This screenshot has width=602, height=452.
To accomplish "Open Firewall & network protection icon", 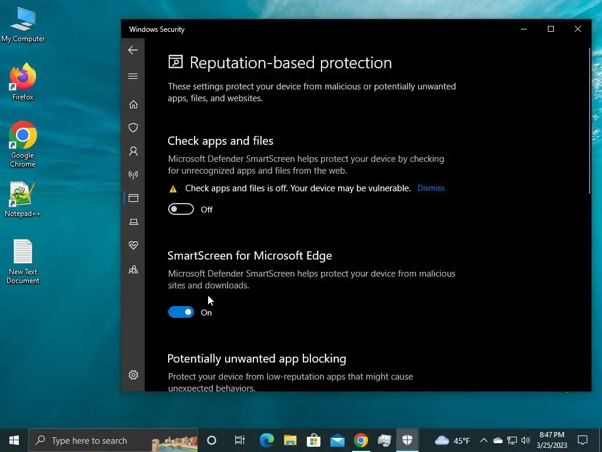I will click(x=133, y=175).
